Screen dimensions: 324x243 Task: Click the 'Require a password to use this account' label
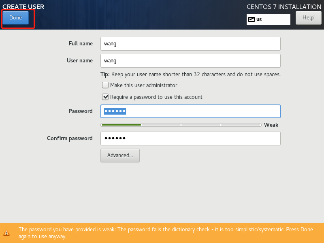156,97
